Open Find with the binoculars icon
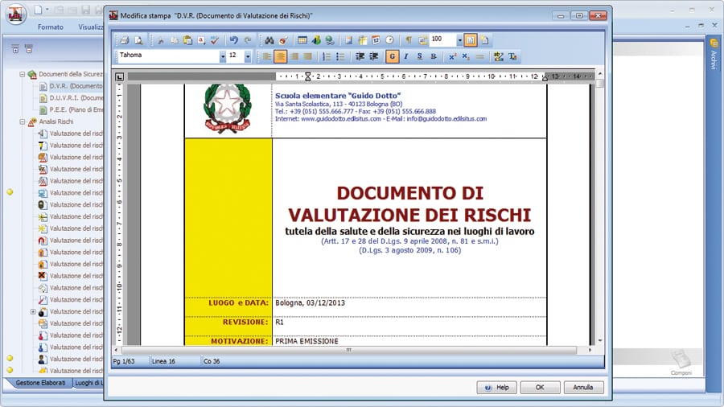 pos(269,40)
